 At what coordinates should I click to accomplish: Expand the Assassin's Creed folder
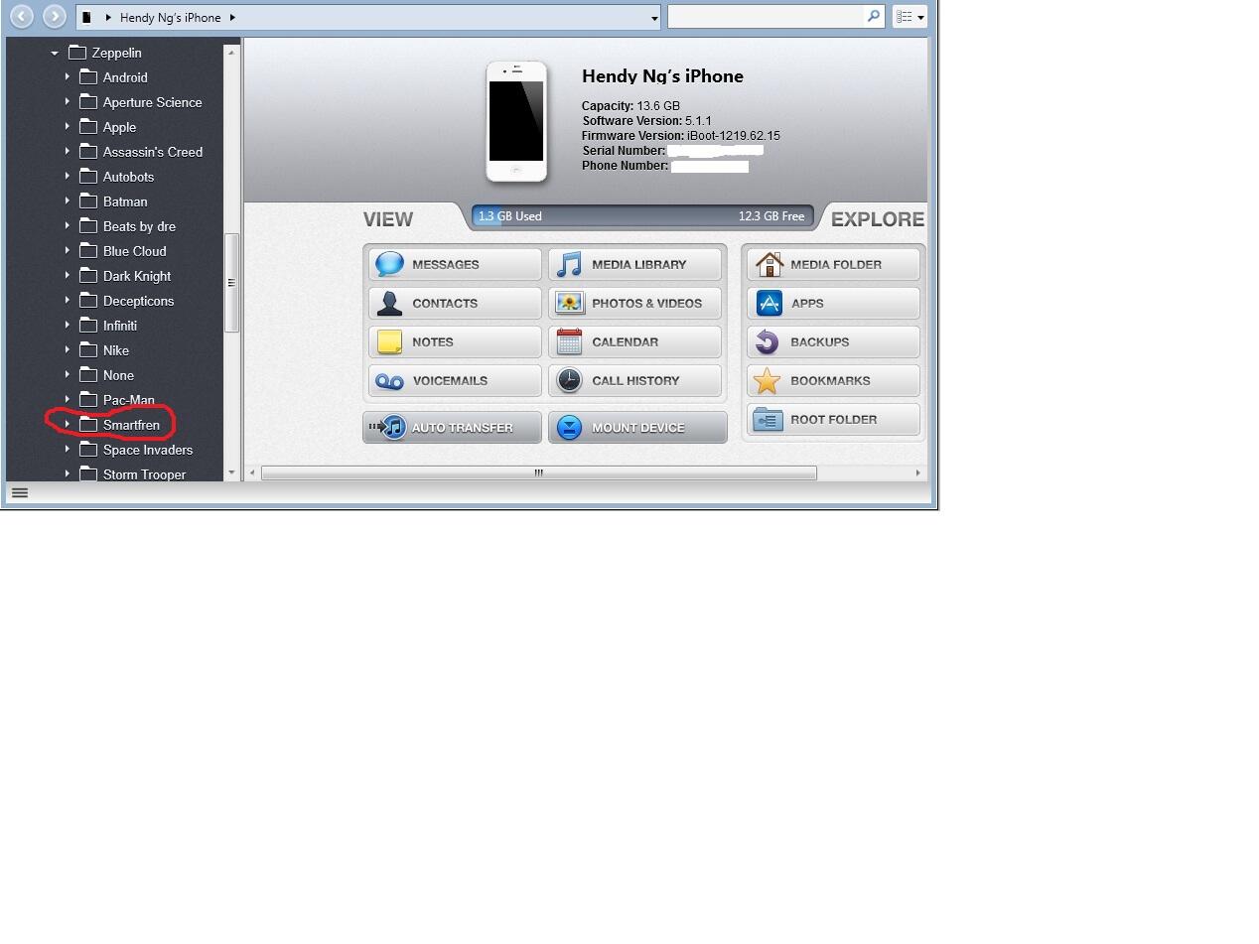[x=68, y=151]
